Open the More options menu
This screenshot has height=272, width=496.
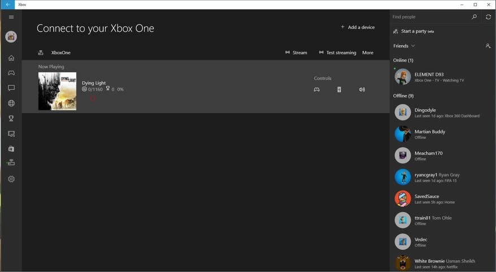[x=368, y=53]
